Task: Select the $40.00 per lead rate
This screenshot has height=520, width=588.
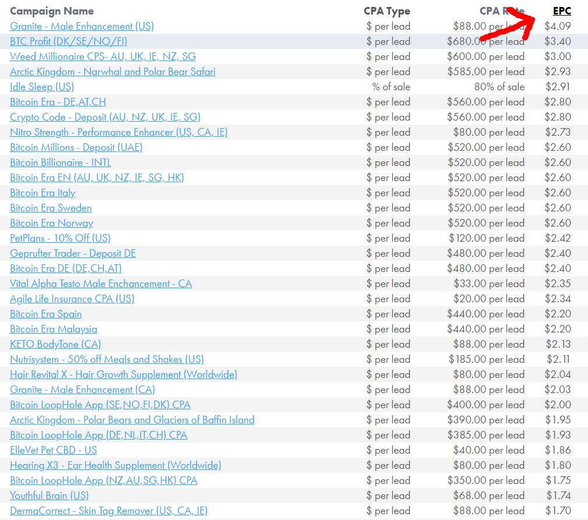Action: click(x=489, y=450)
